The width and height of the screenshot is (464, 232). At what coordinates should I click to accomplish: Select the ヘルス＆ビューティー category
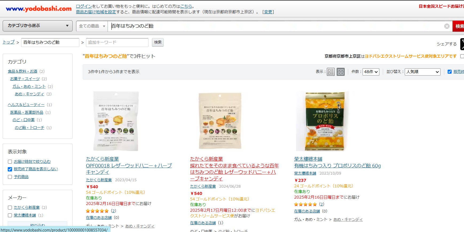[26, 105]
